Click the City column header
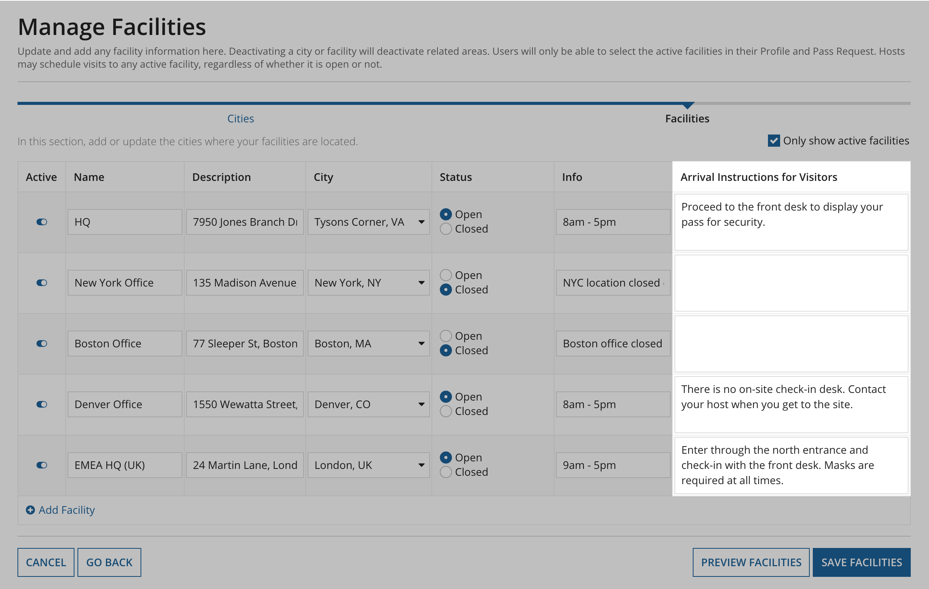Viewport: 929px width, 589px height. tap(323, 177)
